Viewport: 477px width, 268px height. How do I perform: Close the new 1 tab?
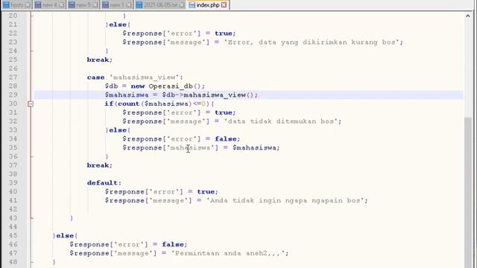[x=129, y=5]
